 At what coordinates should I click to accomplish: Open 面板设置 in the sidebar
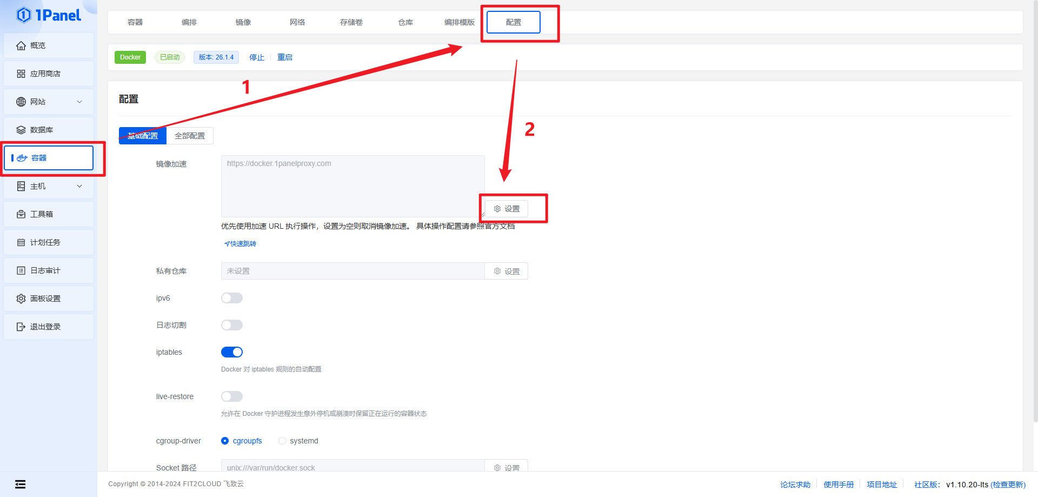[49, 299]
